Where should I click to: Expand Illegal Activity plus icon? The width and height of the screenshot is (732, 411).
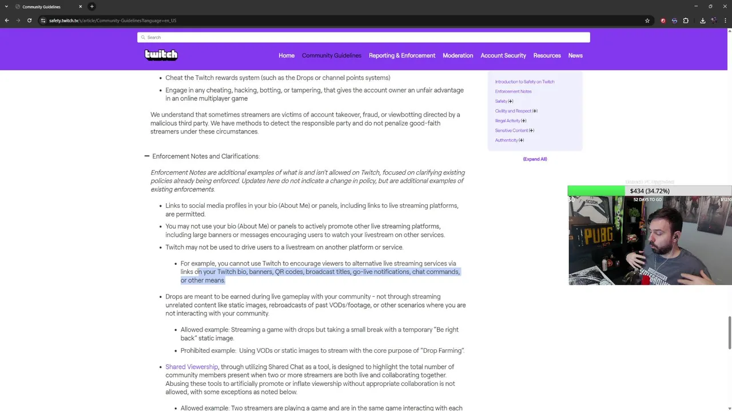click(x=524, y=120)
